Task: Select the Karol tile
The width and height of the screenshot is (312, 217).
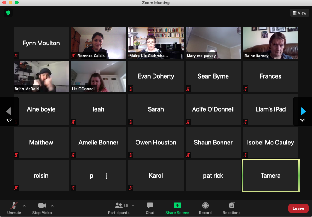Action: (156, 176)
